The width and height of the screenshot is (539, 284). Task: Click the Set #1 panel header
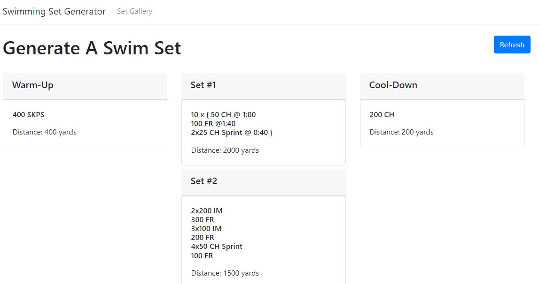tap(203, 85)
